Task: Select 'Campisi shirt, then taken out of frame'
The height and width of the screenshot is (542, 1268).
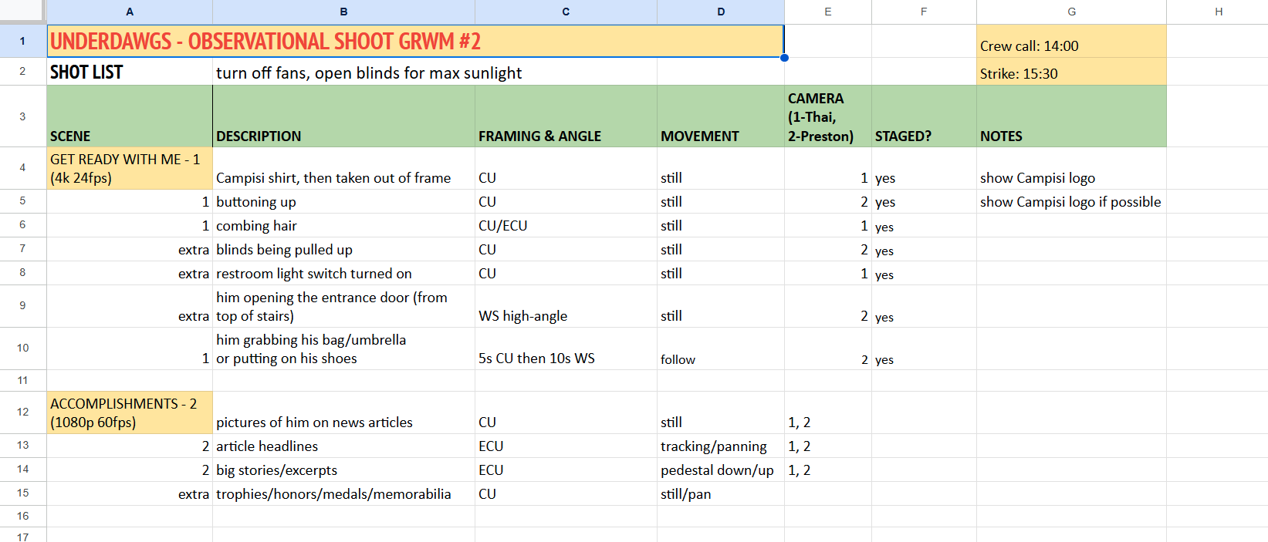Action: click(343, 168)
